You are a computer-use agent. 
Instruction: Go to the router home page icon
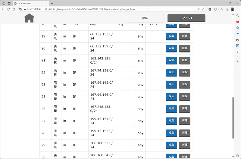(x=29, y=18)
